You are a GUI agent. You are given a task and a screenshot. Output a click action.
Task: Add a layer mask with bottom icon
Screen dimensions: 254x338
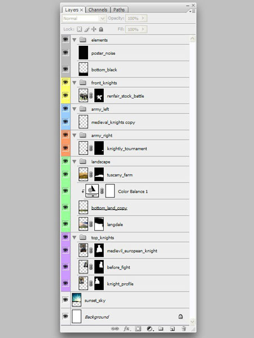click(x=138, y=329)
